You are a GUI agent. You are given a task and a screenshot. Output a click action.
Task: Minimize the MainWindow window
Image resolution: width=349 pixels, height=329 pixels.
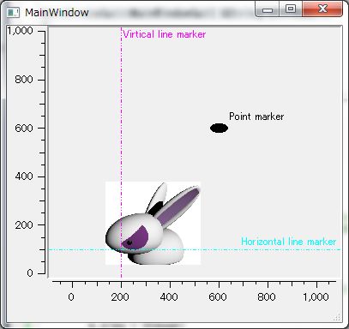(268, 10)
